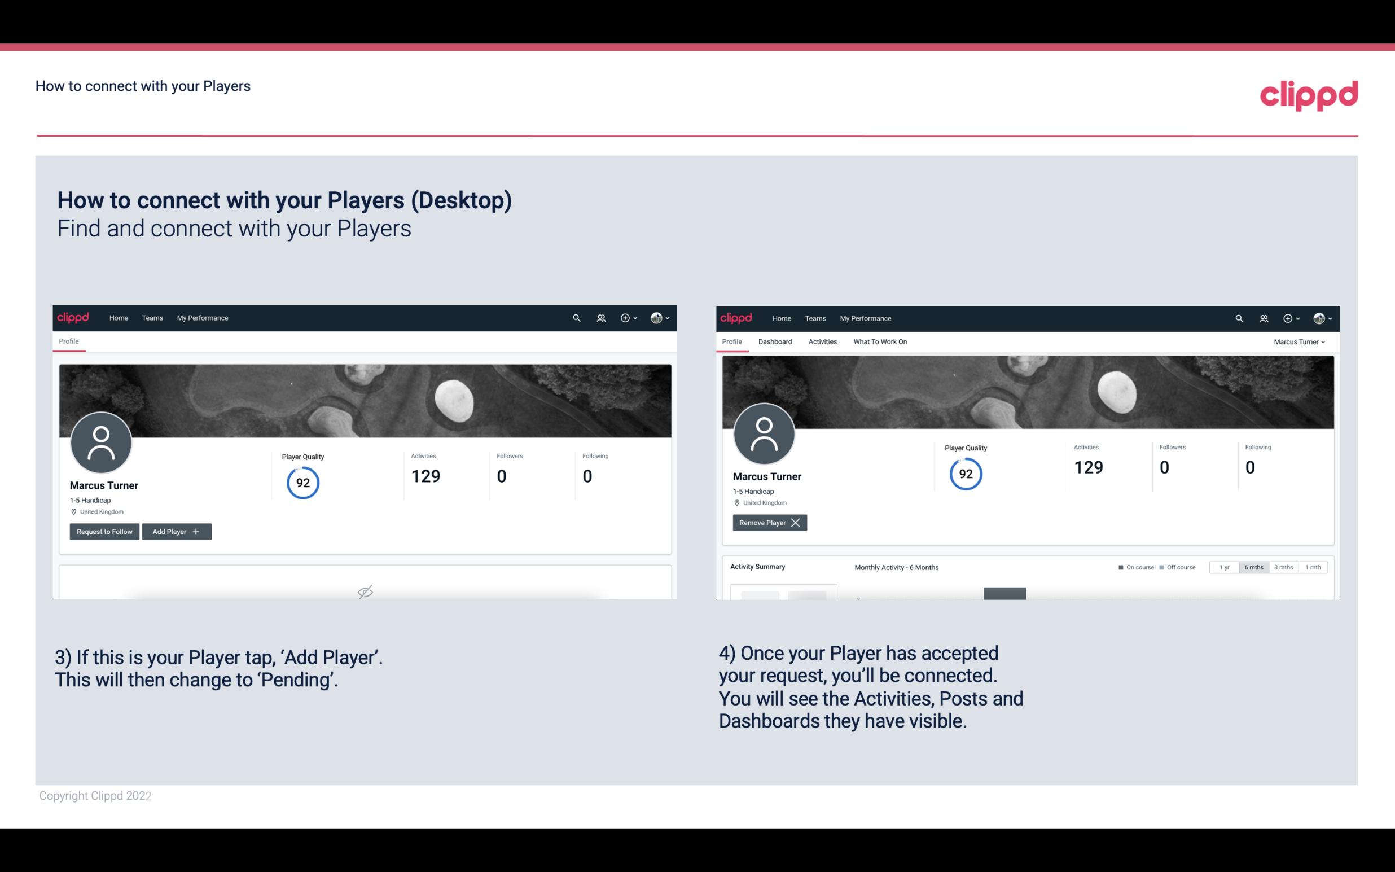Toggle the 'On course' activity display
1395x872 pixels.
[x=1133, y=567]
